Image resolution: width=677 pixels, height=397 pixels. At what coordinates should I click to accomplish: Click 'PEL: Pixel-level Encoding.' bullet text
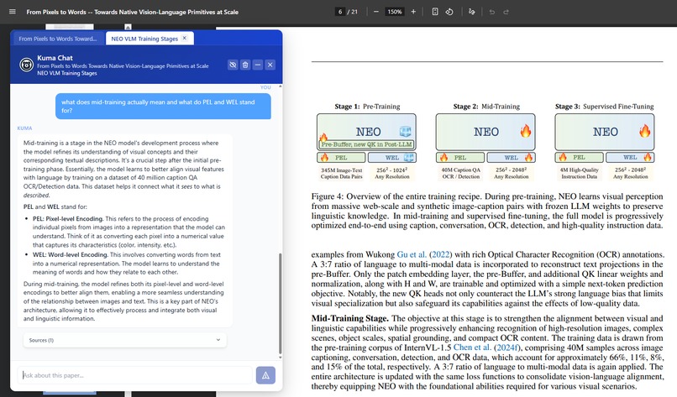pyautogui.click(x=68, y=219)
